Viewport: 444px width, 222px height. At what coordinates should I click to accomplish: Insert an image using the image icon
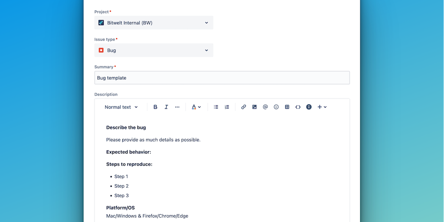coord(255,107)
